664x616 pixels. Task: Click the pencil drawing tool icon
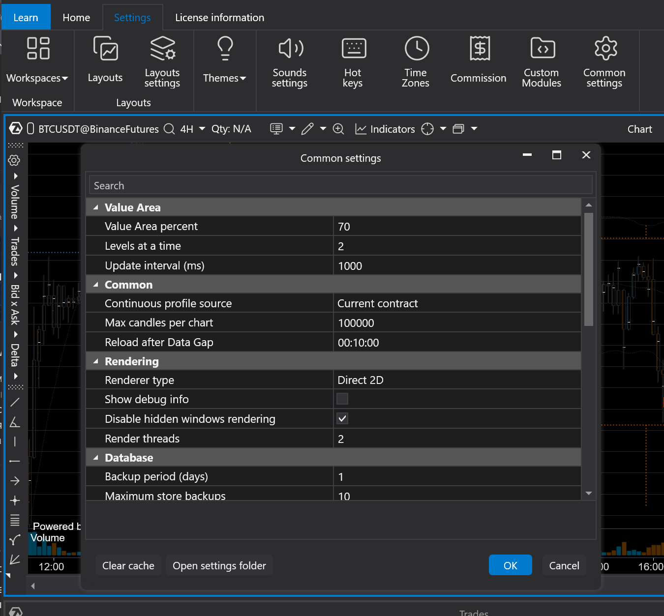coord(307,129)
